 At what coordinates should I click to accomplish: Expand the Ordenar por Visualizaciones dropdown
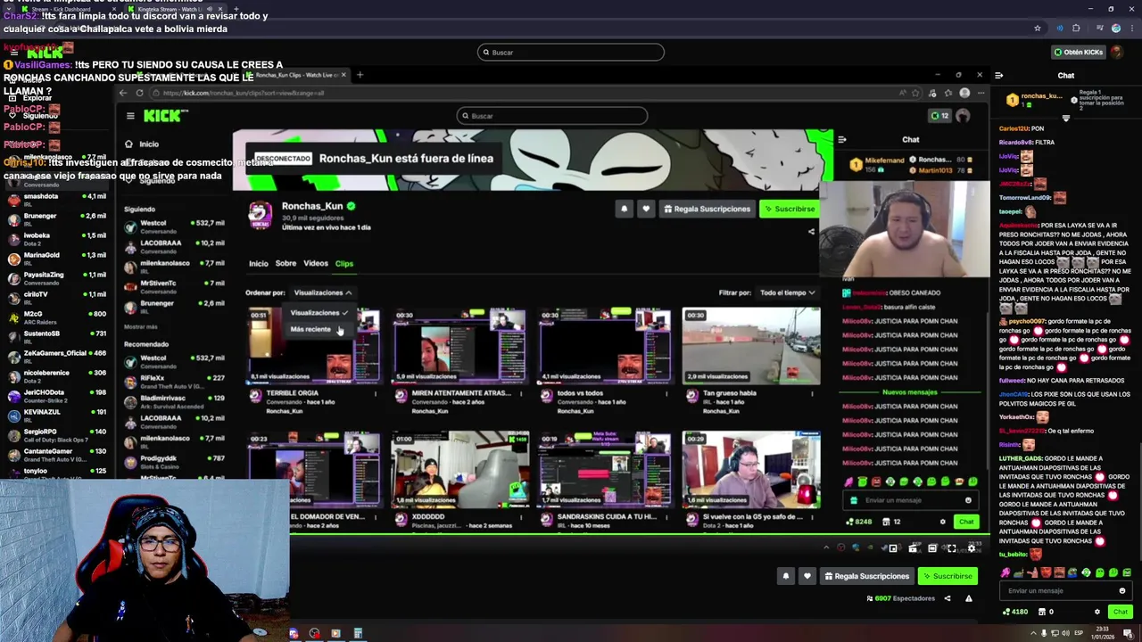coord(322,292)
